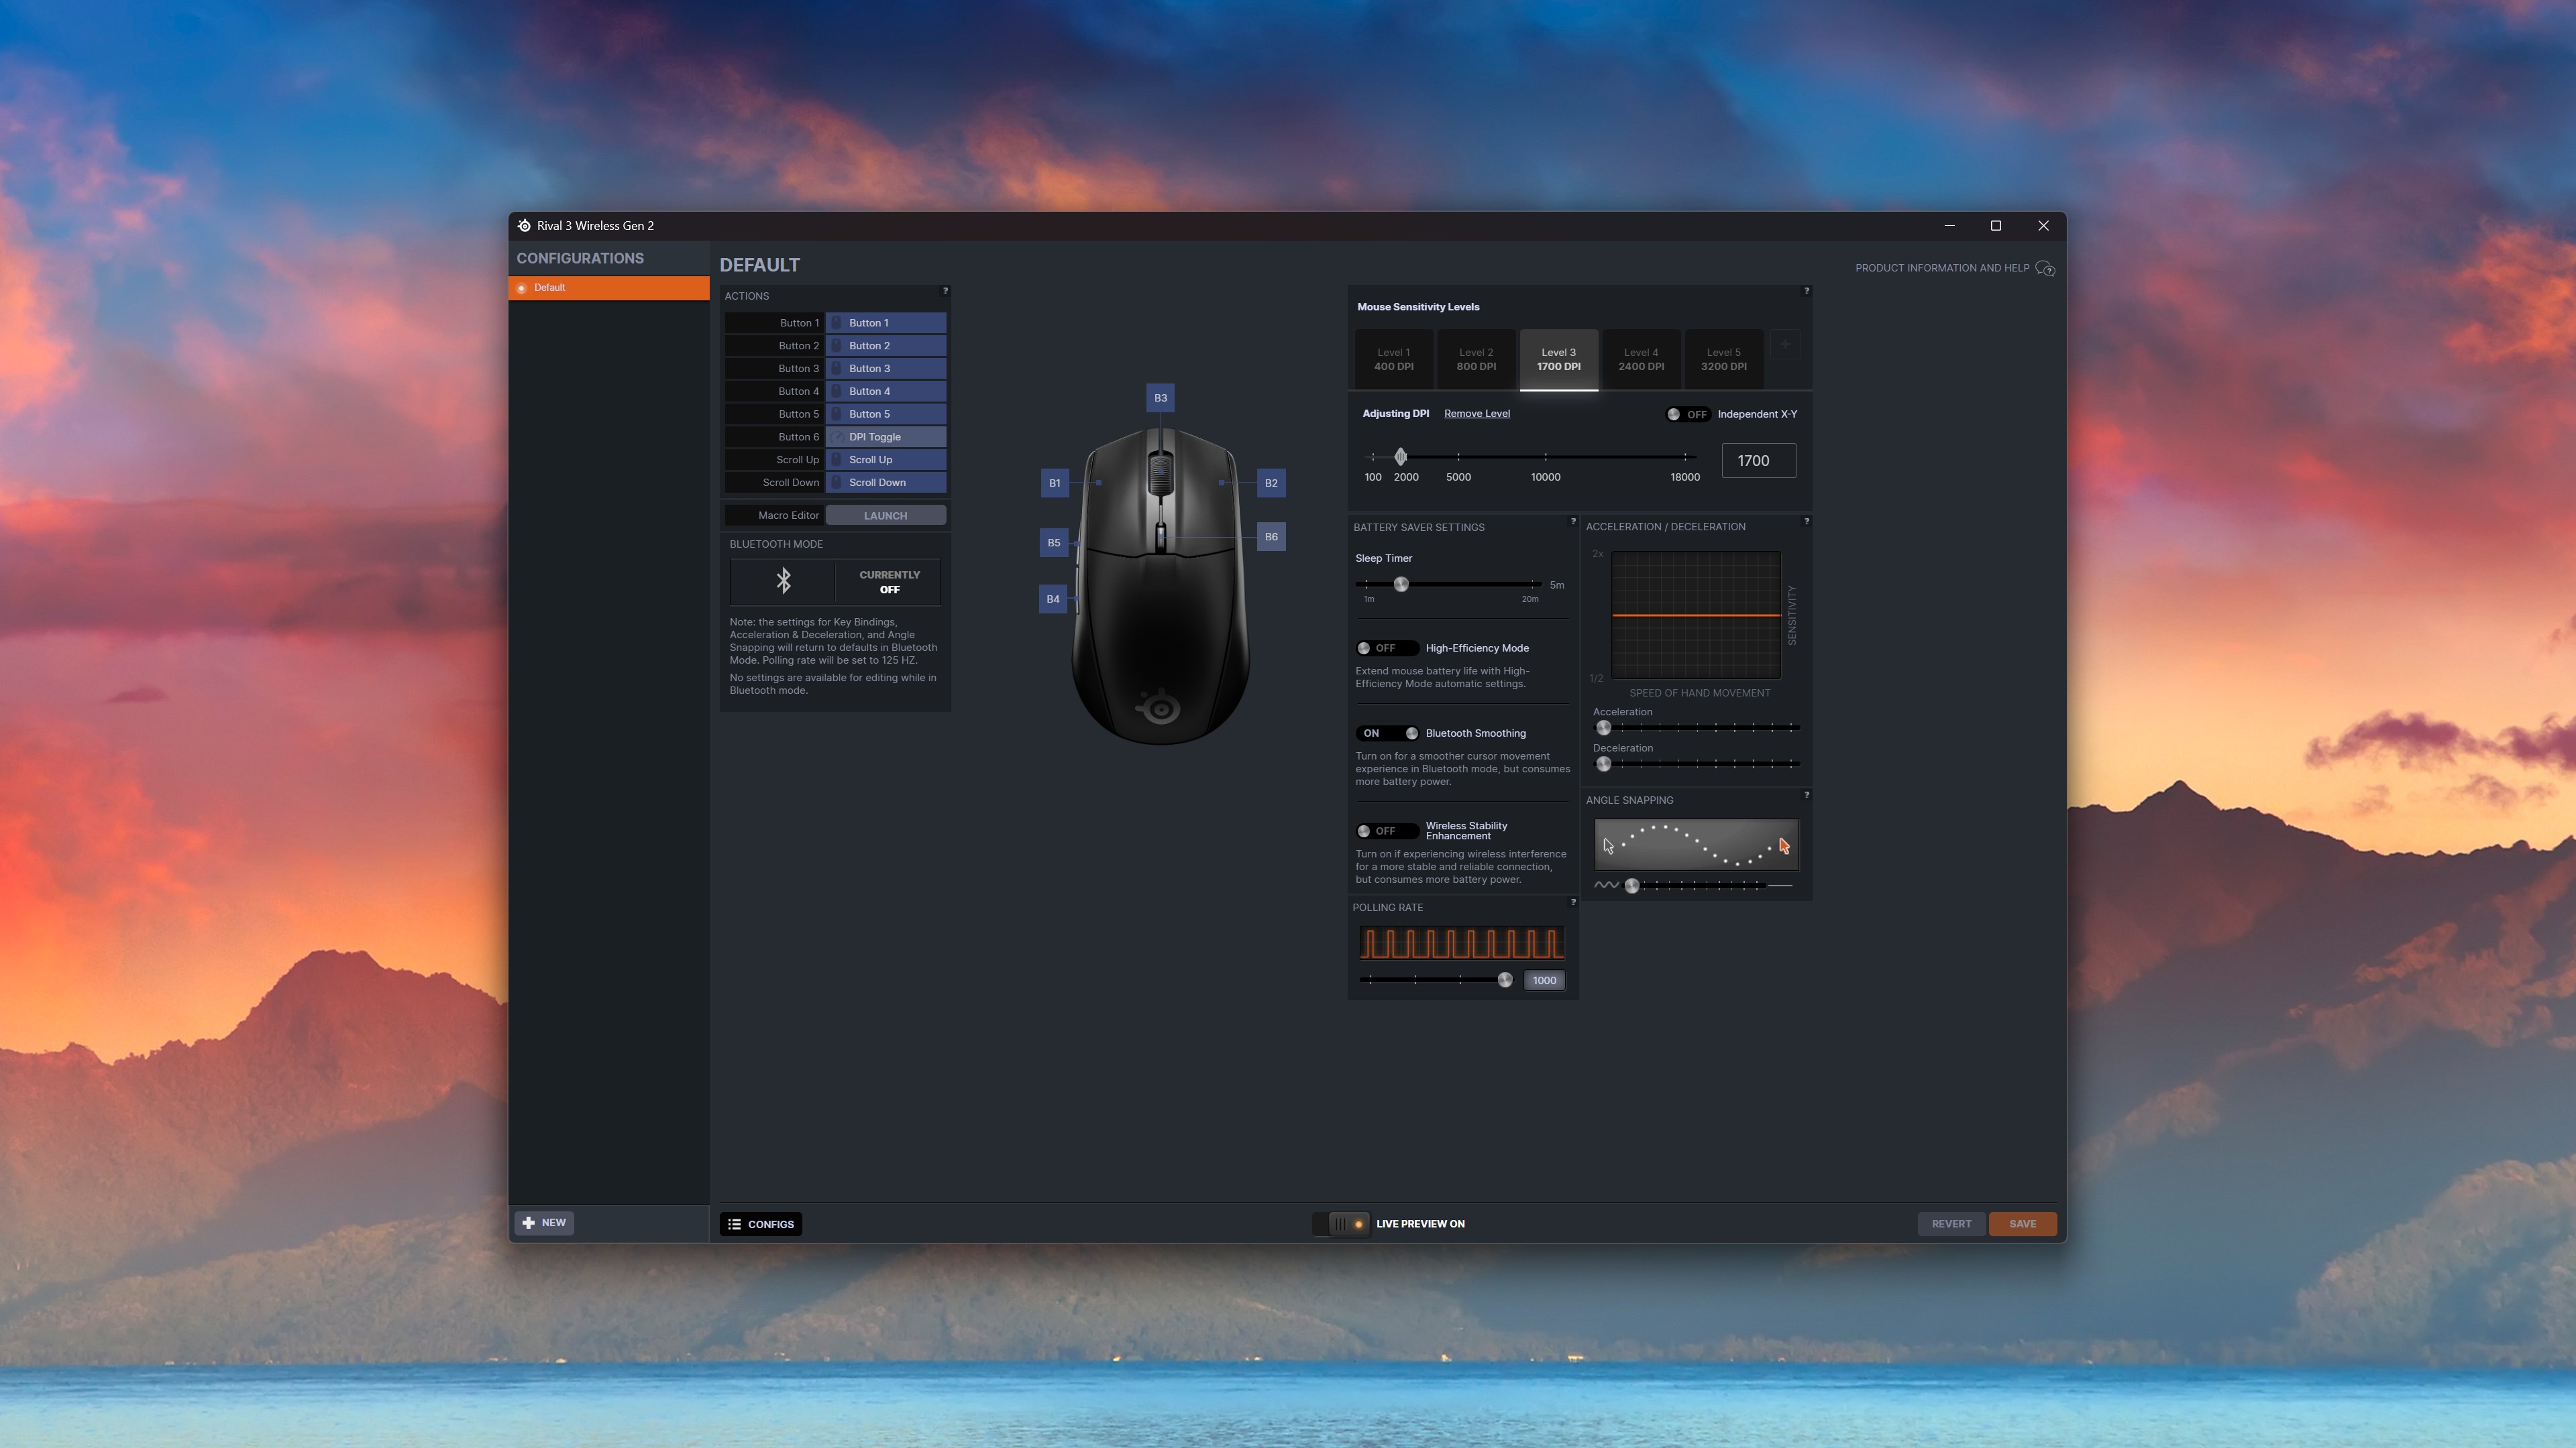Image resolution: width=2576 pixels, height=1448 pixels.
Task: Click the DPI slider handle
Action: 1400,457
